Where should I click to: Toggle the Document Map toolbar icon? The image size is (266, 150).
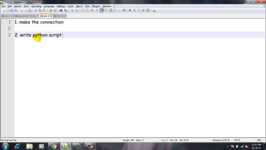111,10
